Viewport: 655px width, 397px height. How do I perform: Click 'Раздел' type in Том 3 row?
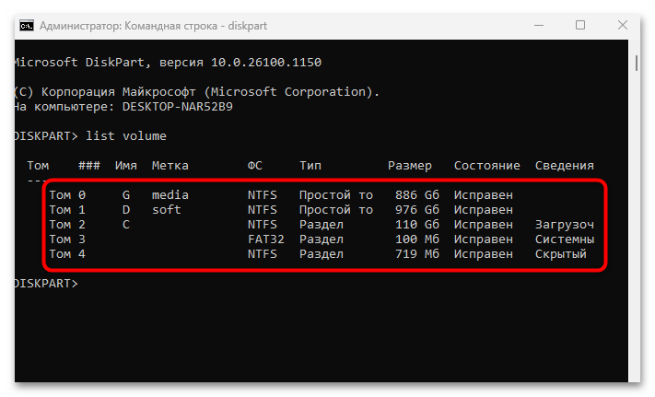click(322, 239)
